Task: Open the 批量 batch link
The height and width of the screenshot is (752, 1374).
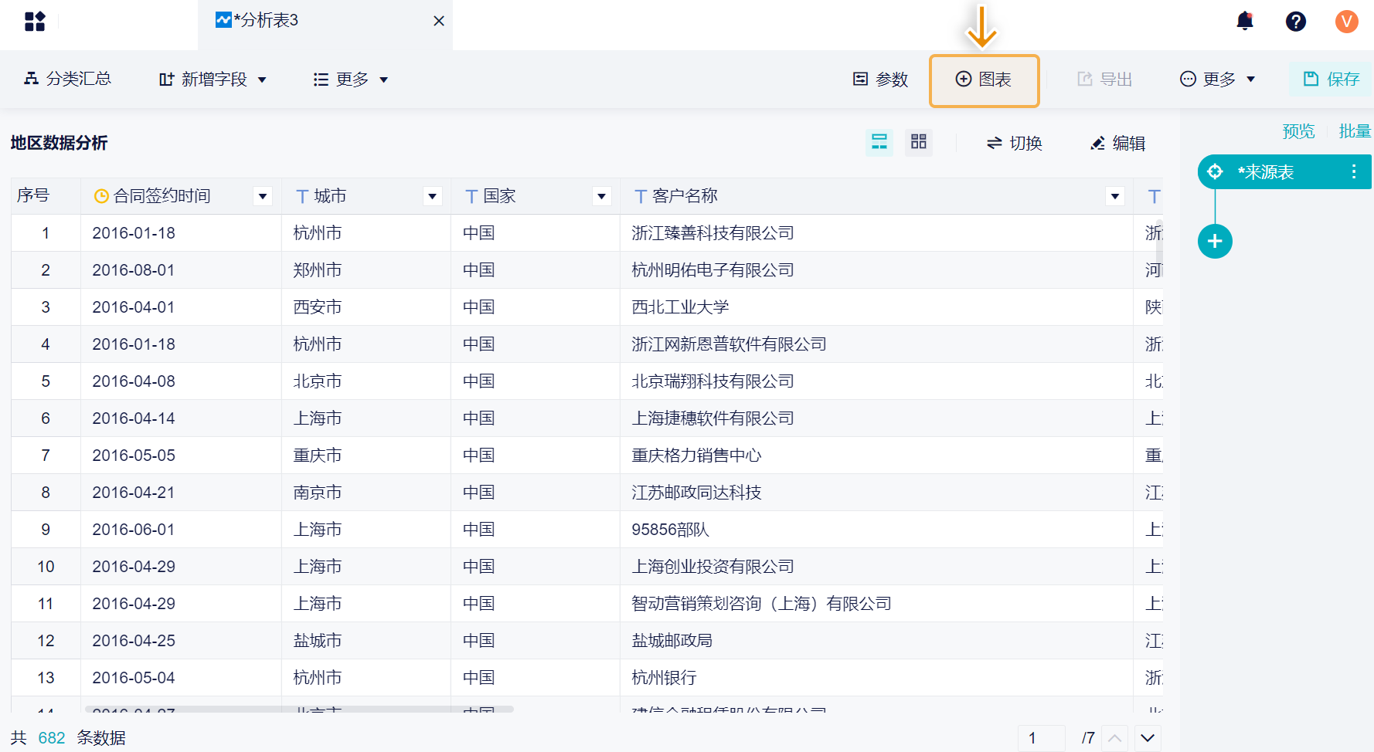Action: coord(1355,131)
